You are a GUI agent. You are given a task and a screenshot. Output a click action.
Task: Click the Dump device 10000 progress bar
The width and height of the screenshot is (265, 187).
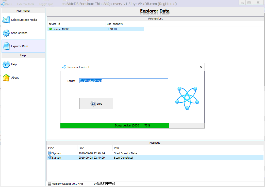132,125
